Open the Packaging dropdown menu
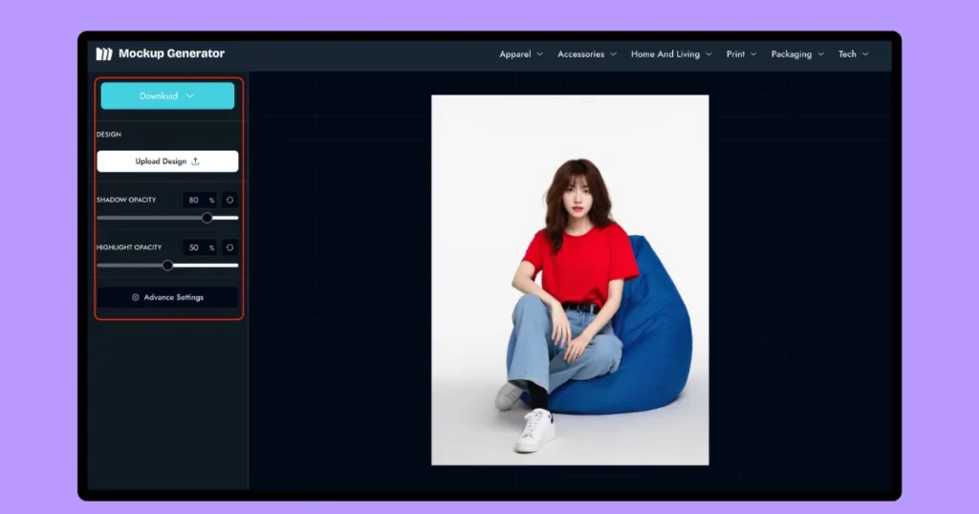This screenshot has height=514, width=979. tap(796, 54)
